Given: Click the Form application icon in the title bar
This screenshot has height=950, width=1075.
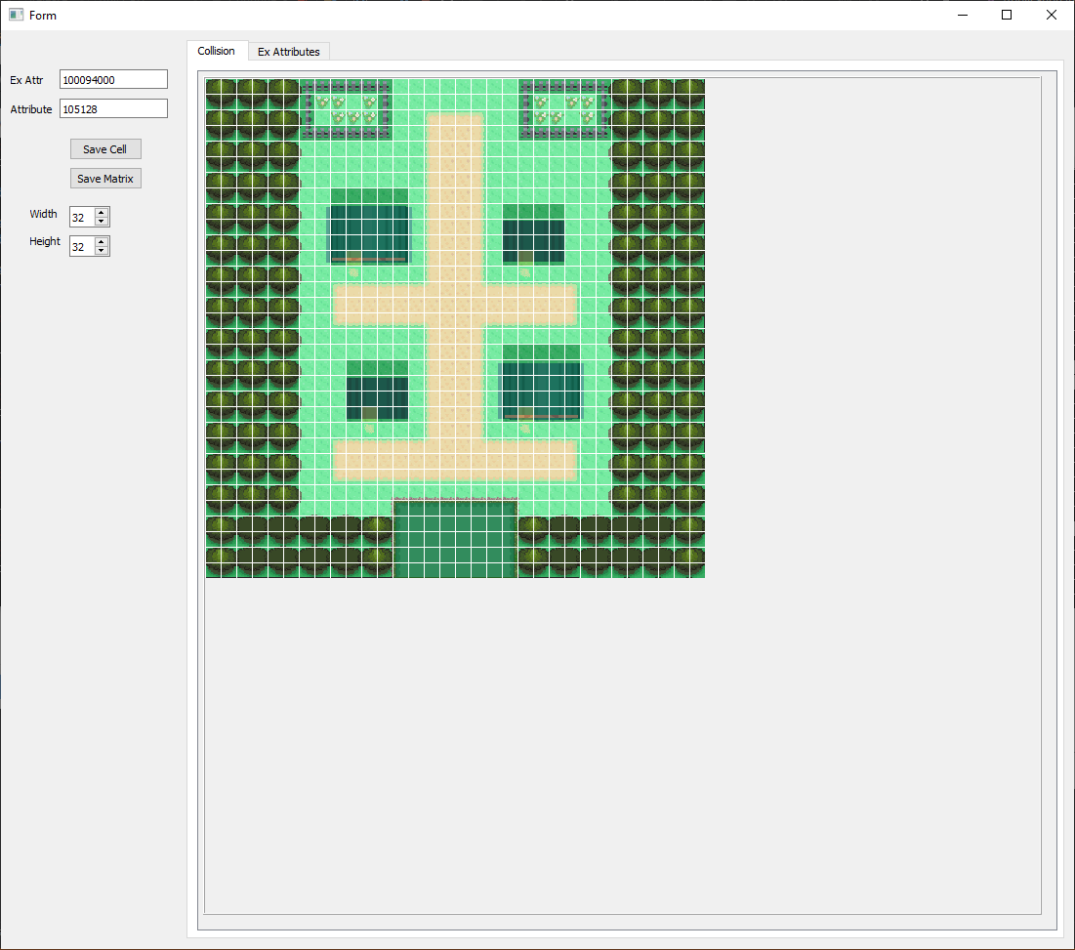Looking at the screenshot, I should (15, 15).
